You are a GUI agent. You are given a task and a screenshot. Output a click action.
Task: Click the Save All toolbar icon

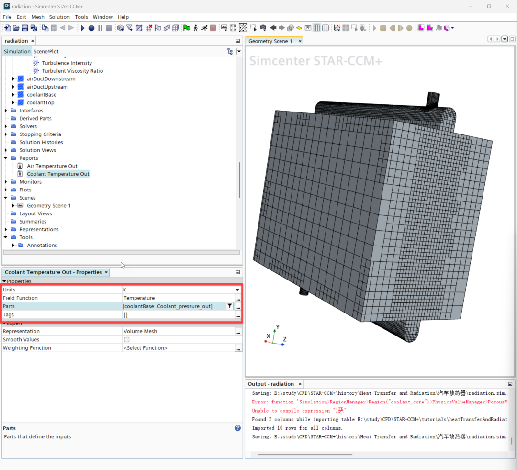click(x=34, y=28)
